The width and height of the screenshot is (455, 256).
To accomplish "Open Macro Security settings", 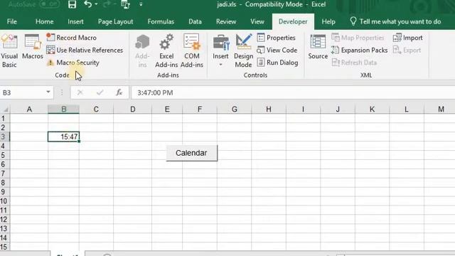I will click(x=73, y=63).
